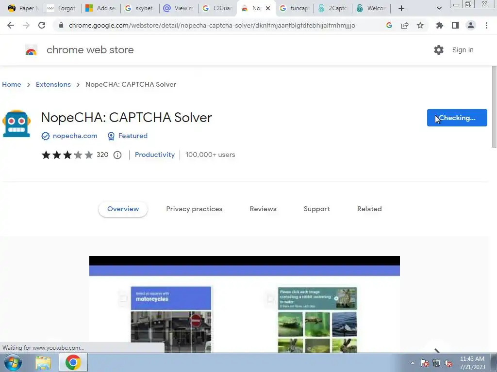The width and height of the screenshot is (497, 372).
Task: Click the network tray icon
Action: click(x=436, y=363)
